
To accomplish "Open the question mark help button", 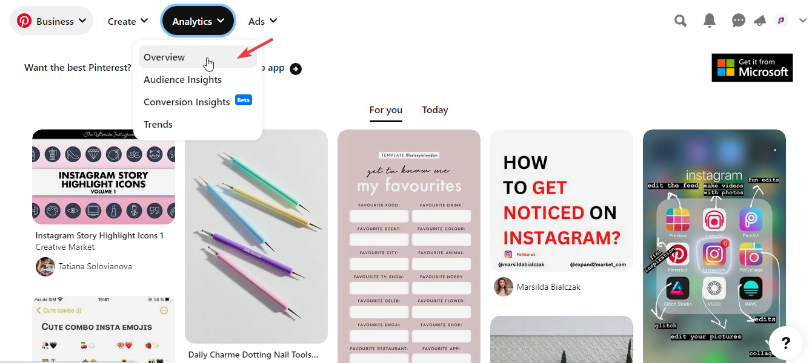I will click(x=786, y=344).
